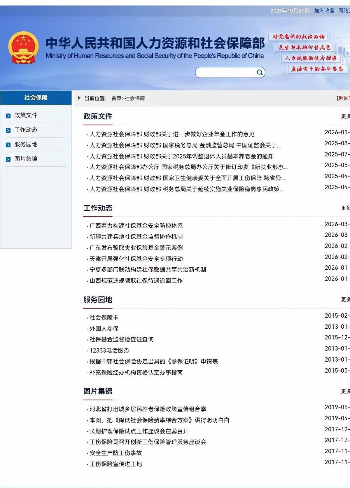This screenshot has height=488, width=350.
Task: Click the 廉洁实干的奋斗姿态 banner slogan
Action: click(317, 69)
